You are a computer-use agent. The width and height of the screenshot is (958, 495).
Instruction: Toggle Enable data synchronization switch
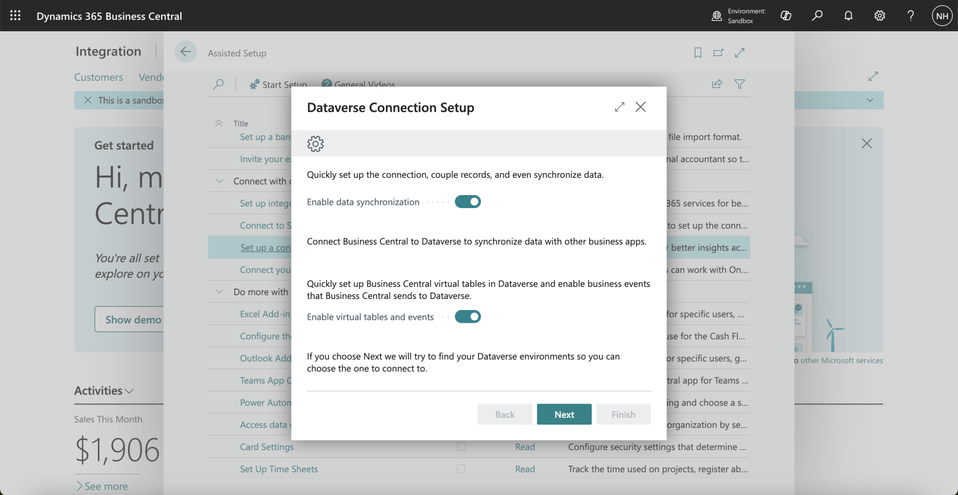[468, 202]
